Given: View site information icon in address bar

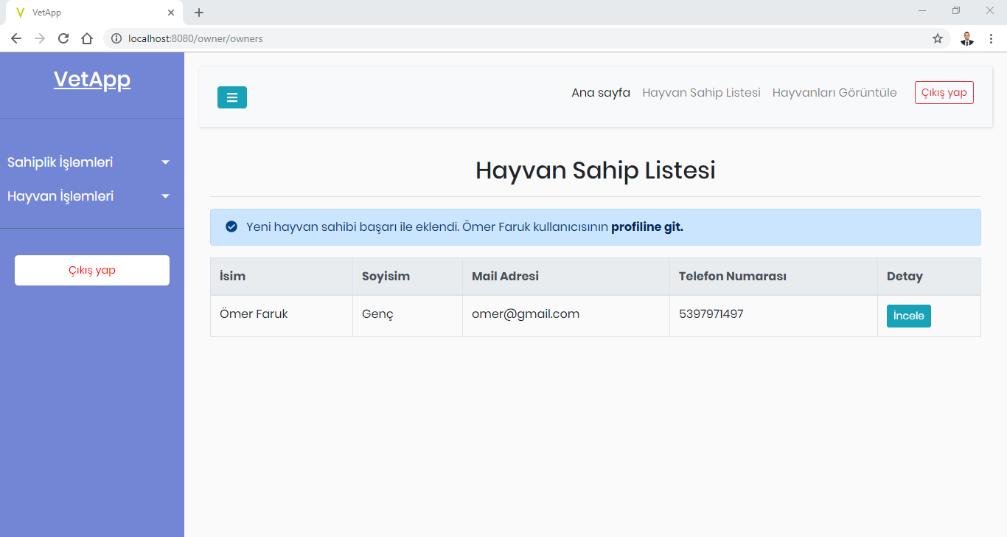Looking at the screenshot, I should pos(116,38).
